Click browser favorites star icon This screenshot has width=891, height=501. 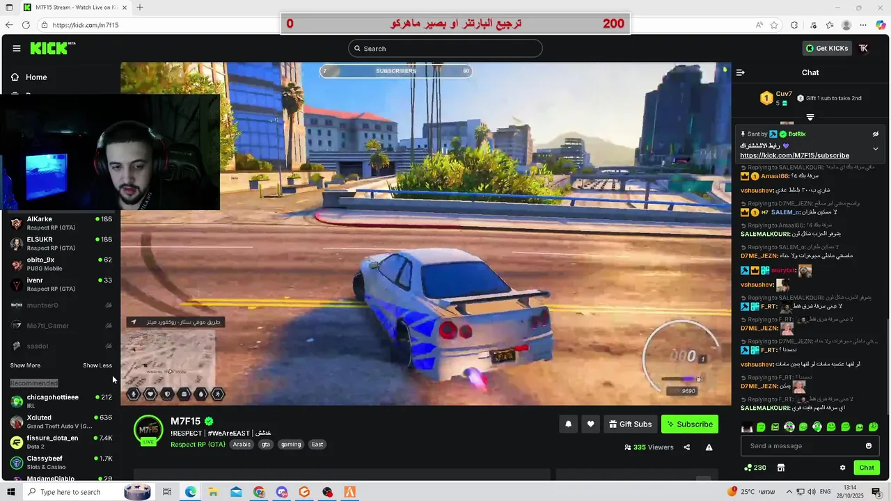click(x=774, y=25)
